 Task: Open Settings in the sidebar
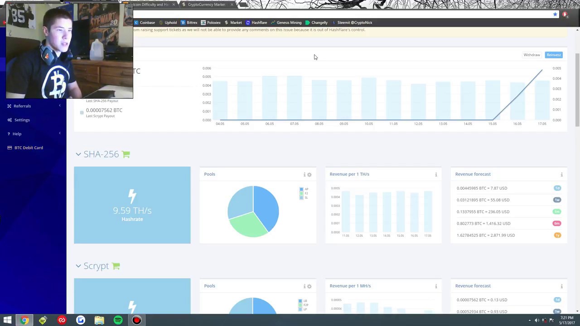pyautogui.click(x=22, y=120)
